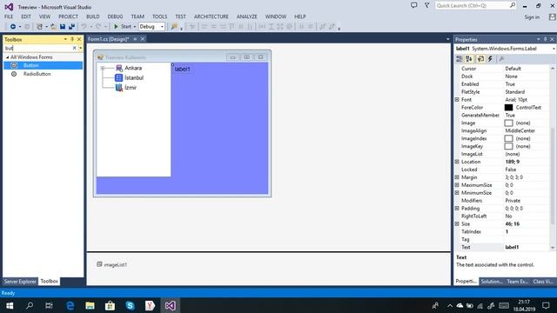The width and height of the screenshot is (557, 313).
Task: Click the Alphabetical sort icon in Properties
Action: [x=469, y=59]
